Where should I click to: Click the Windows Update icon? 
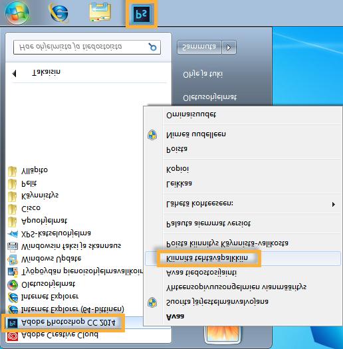click(x=13, y=259)
